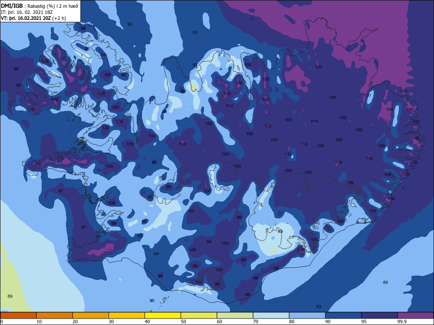Click the legend label '10'

coord(39,322)
